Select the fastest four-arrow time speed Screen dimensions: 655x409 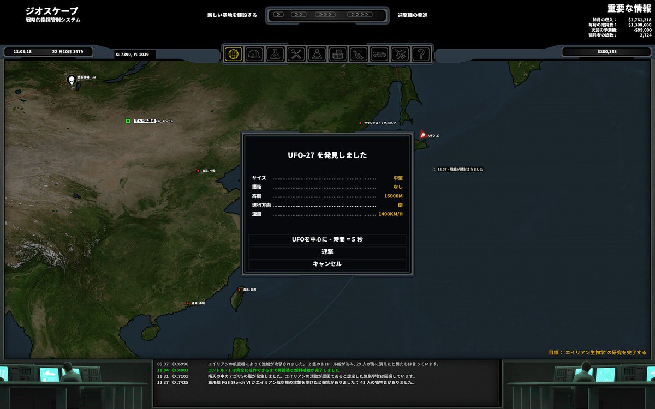[x=359, y=15]
